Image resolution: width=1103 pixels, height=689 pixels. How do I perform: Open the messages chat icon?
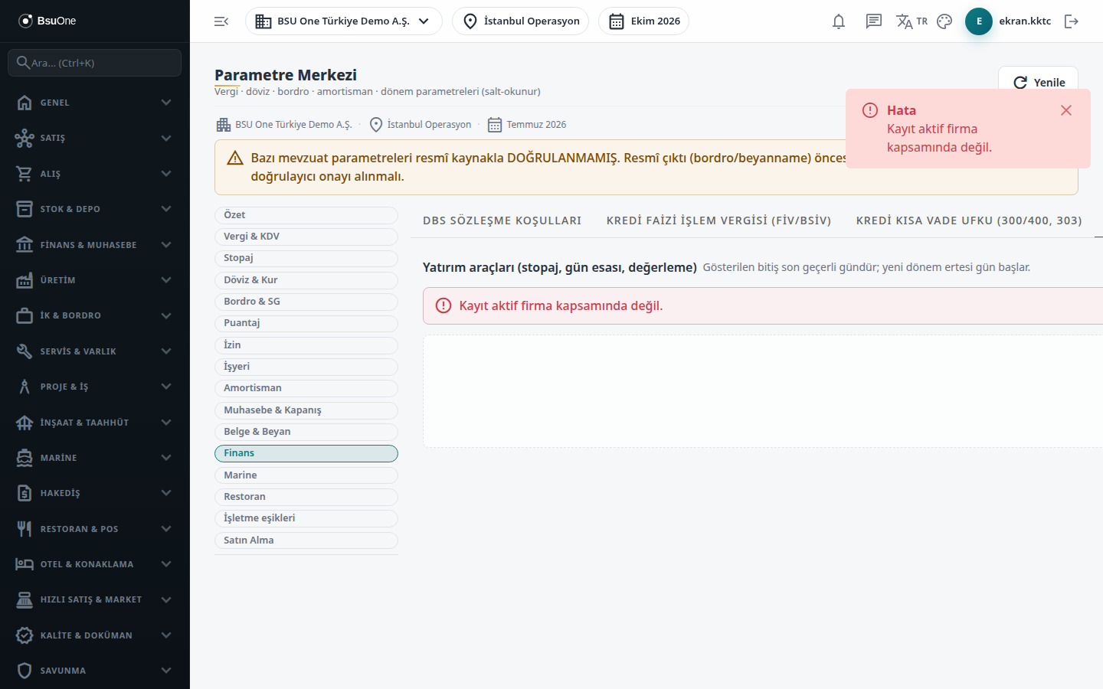point(874,21)
